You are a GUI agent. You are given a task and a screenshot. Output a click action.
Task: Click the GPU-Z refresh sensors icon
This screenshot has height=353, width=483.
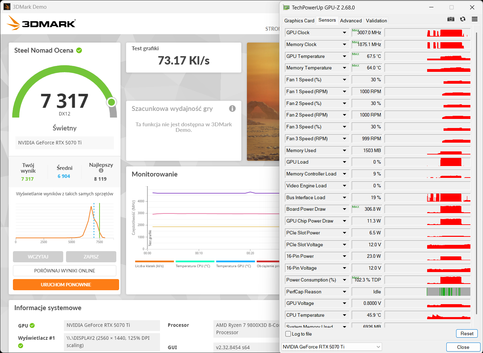tap(463, 19)
